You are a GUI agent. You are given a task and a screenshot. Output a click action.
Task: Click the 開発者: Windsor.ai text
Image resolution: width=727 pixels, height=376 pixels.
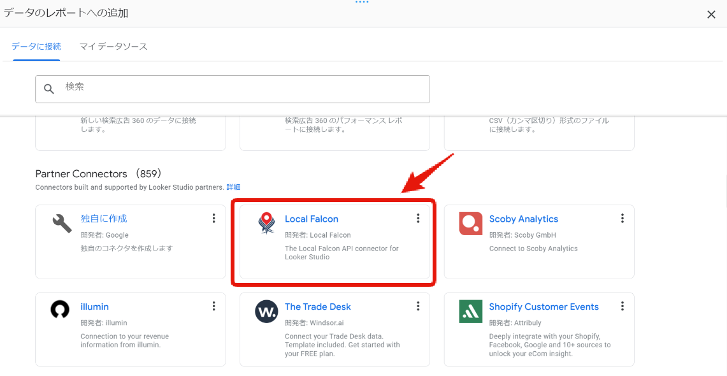click(x=314, y=322)
